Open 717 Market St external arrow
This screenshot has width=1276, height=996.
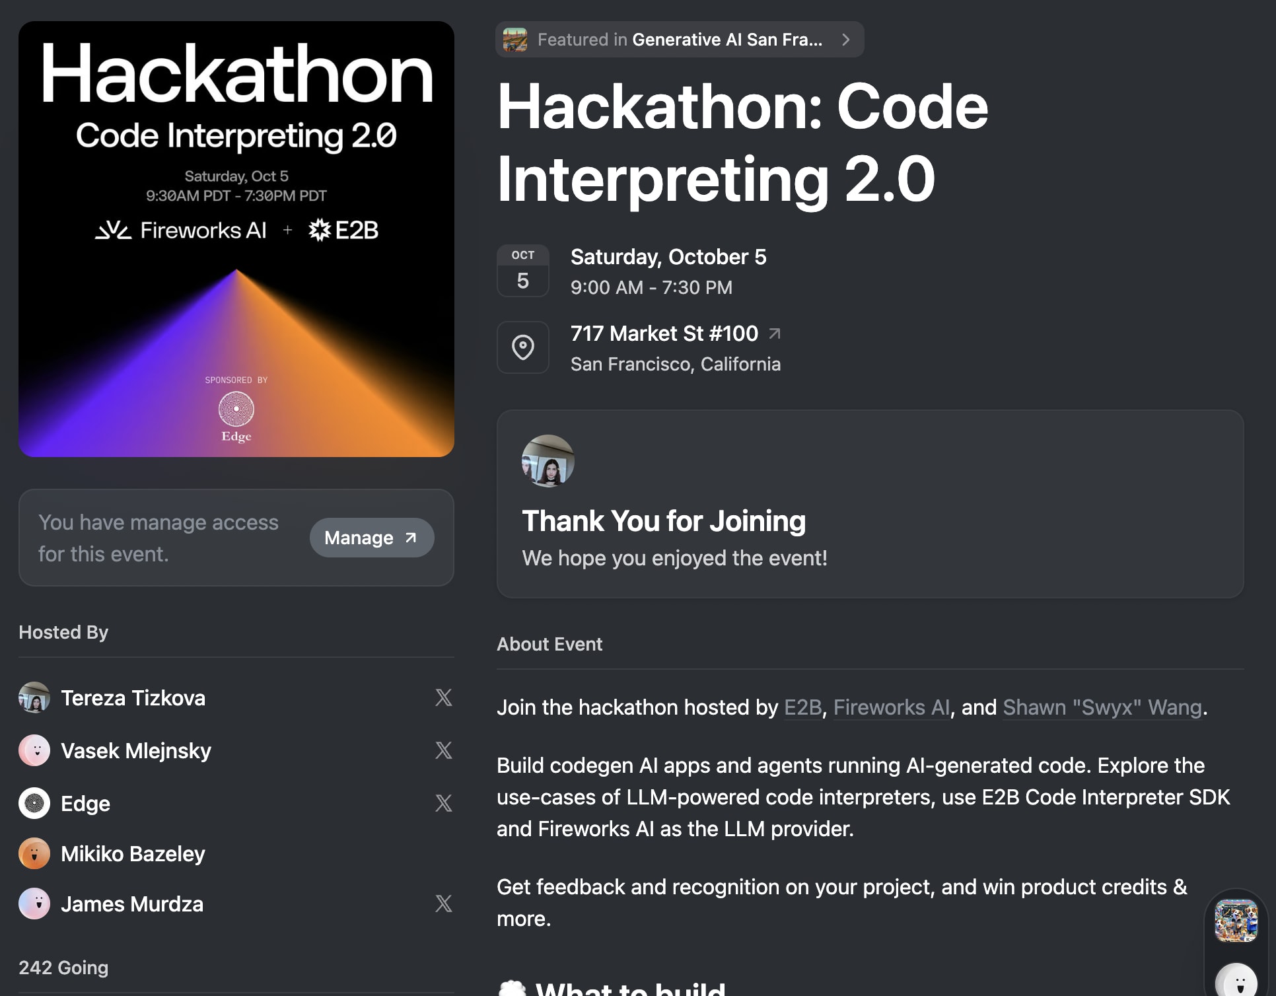tap(775, 334)
